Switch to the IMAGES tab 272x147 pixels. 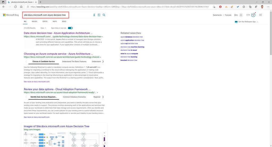click(35, 21)
